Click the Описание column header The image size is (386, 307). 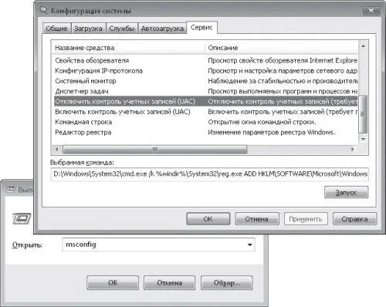(282, 48)
